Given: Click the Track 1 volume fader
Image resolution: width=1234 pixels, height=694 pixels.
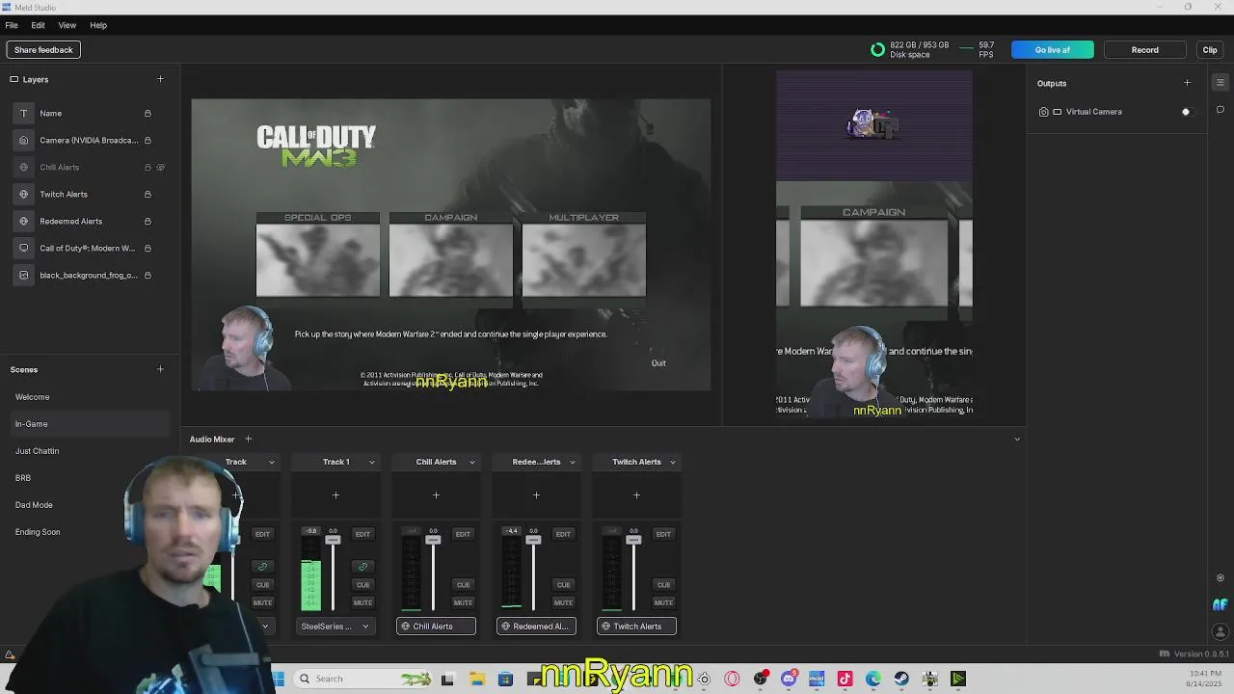Looking at the screenshot, I should [x=333, y=540].
